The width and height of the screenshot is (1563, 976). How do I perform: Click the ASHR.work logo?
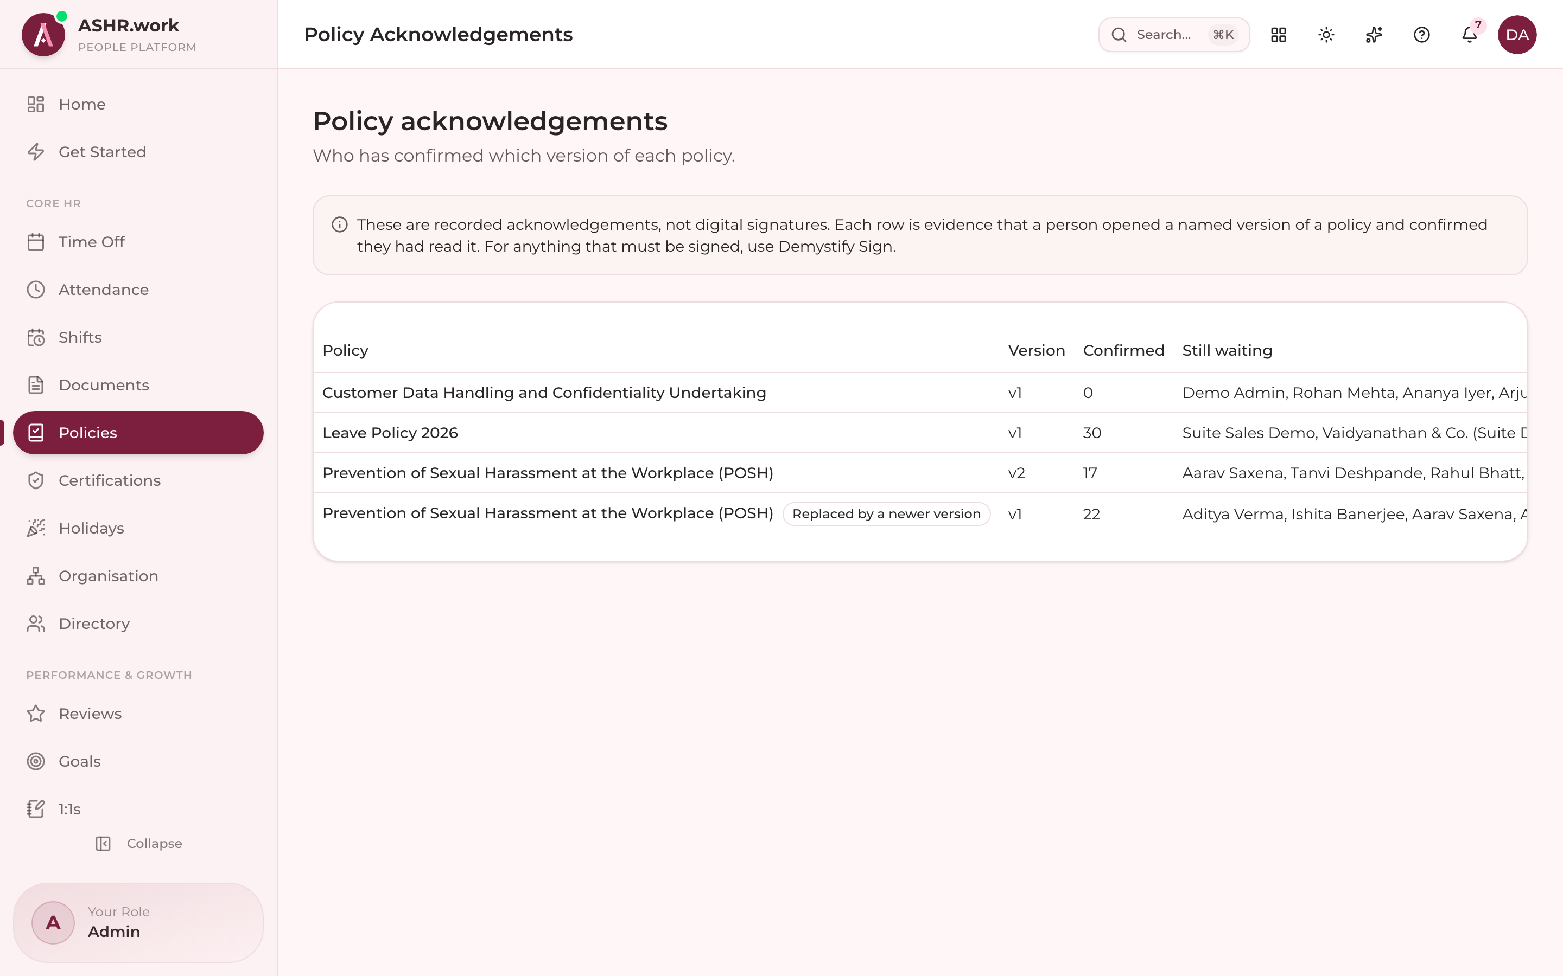point(43,35)
